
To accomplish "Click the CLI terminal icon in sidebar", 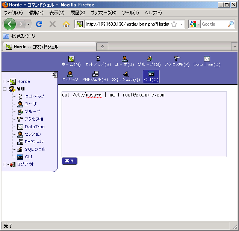I will pyautogui.click(x=20, y=157).
